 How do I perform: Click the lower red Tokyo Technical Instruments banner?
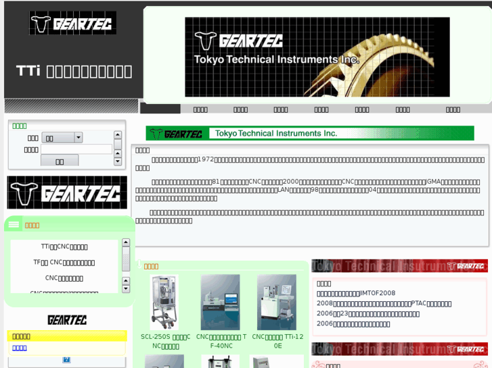399,349
